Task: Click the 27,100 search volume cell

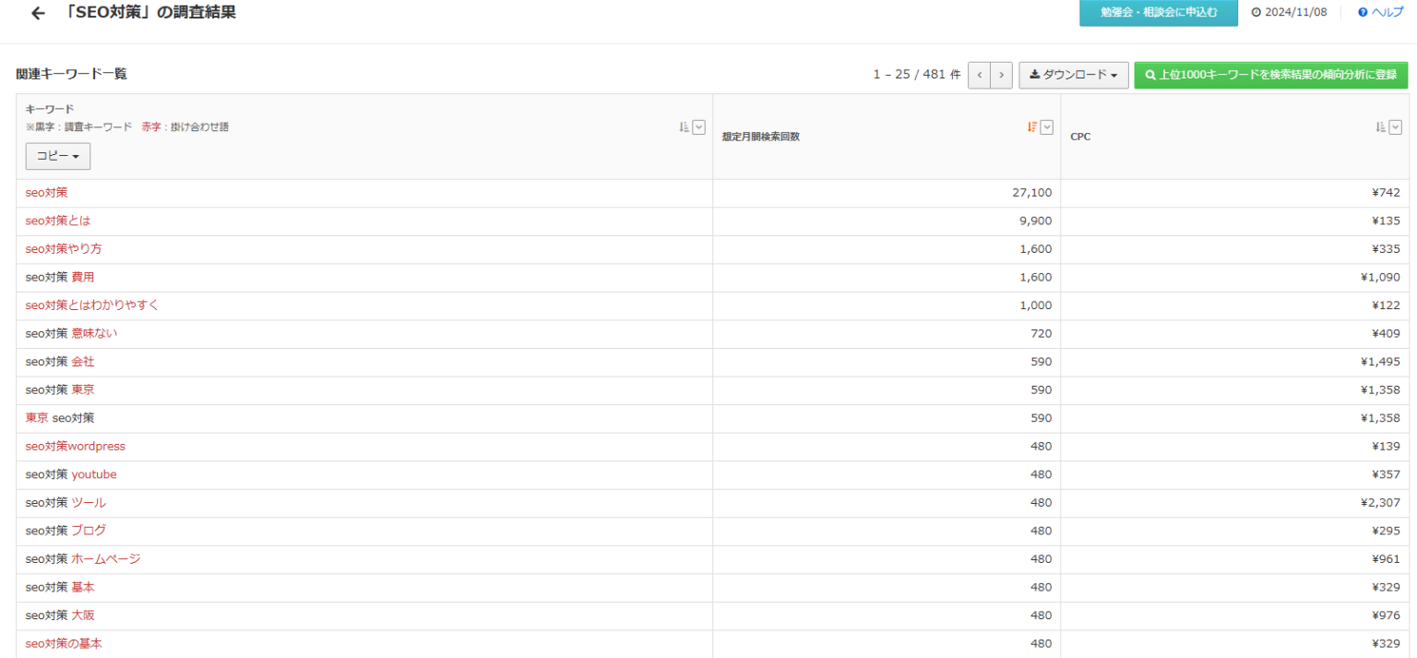Action: (1031, 193)
